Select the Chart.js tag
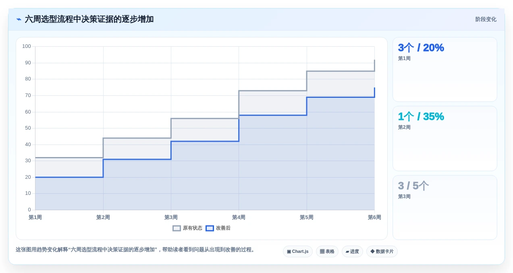513x273 pixels. (x=298, y=252)
